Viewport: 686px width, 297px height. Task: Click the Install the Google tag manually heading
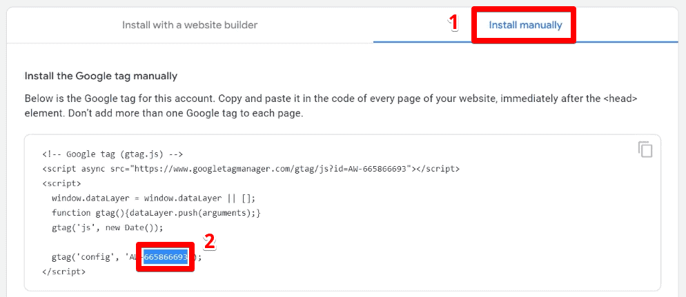(x=101, y=76)
